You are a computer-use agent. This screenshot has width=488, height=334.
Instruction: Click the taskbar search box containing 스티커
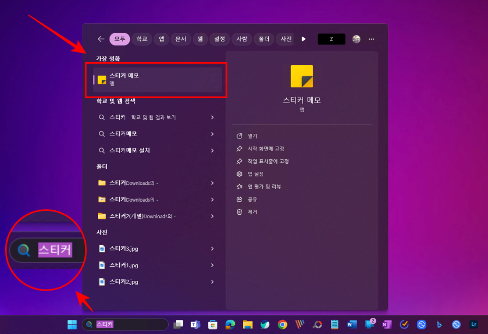125,325
